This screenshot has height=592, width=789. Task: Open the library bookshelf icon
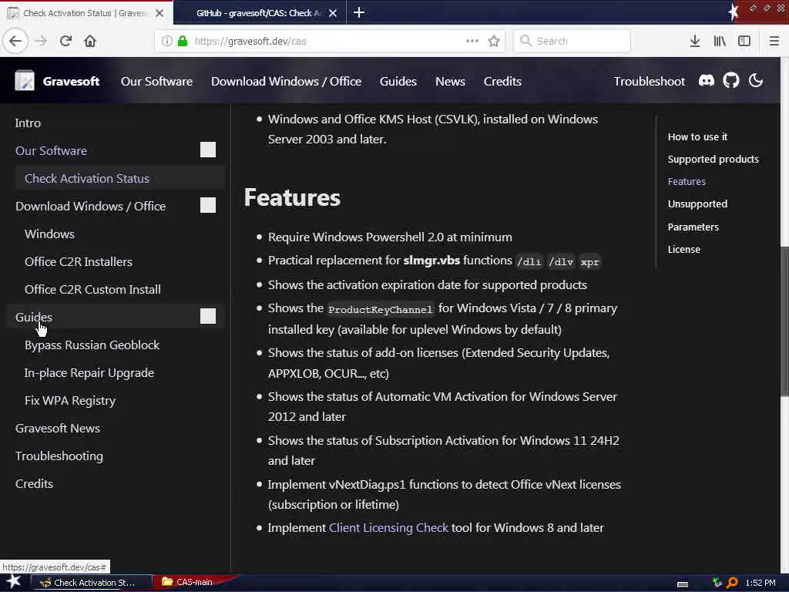click(x=720, y=41)
